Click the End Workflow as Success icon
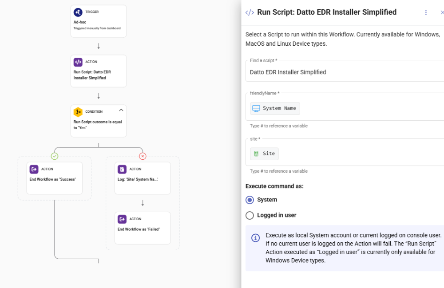The image size is (444, 288). click(34, 169)
